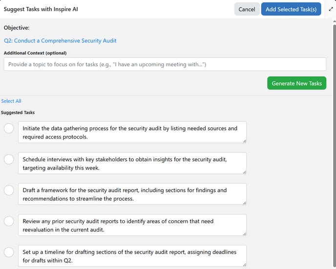Edit the 'Initiate the data gathering process' task text
The height and width of the screenshot is (269, 336).
[130, 133]
